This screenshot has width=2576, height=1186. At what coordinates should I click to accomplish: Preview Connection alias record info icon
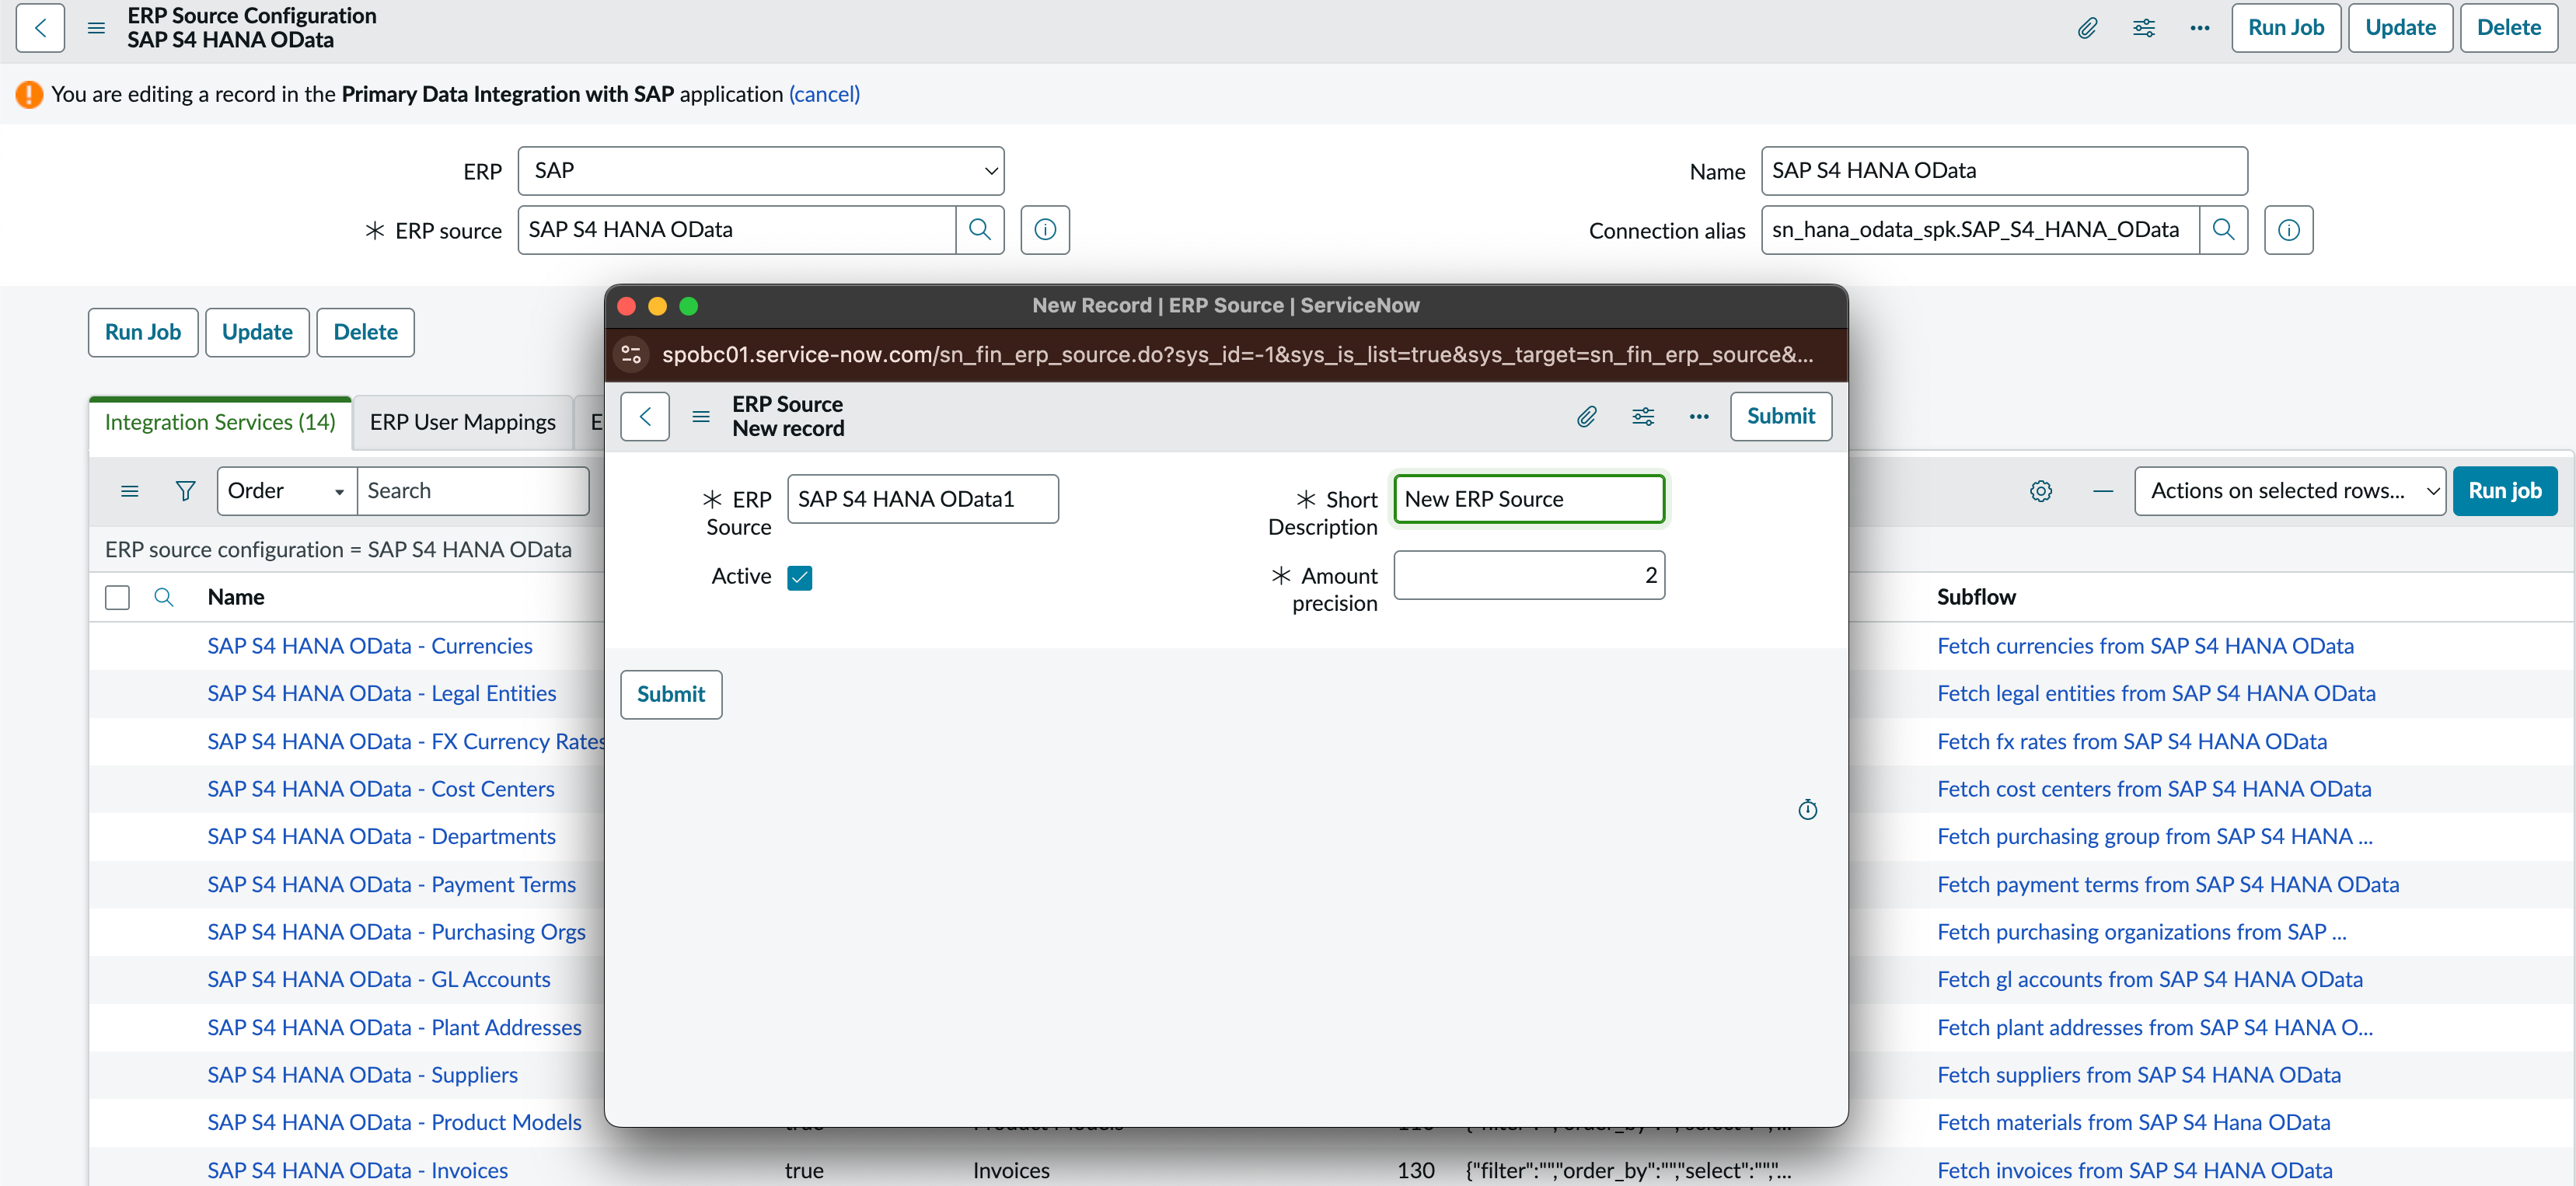coord(2289,230)
